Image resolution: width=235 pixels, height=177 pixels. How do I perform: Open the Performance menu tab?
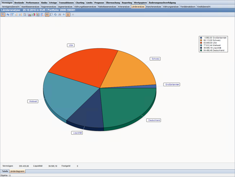click(32, 3)
